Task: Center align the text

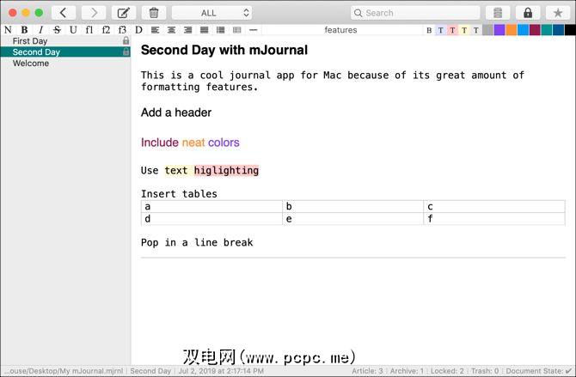Action: (x=171, y=30)
